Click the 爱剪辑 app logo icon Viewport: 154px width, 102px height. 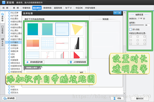tap(4, 3)
